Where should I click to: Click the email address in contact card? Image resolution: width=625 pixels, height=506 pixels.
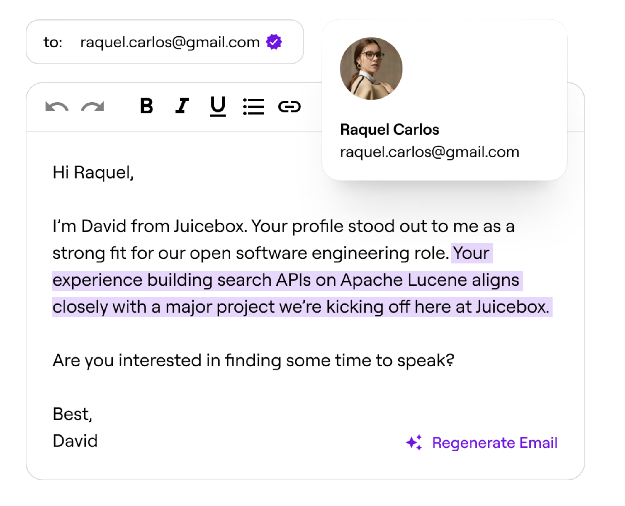tap(430, 152)
